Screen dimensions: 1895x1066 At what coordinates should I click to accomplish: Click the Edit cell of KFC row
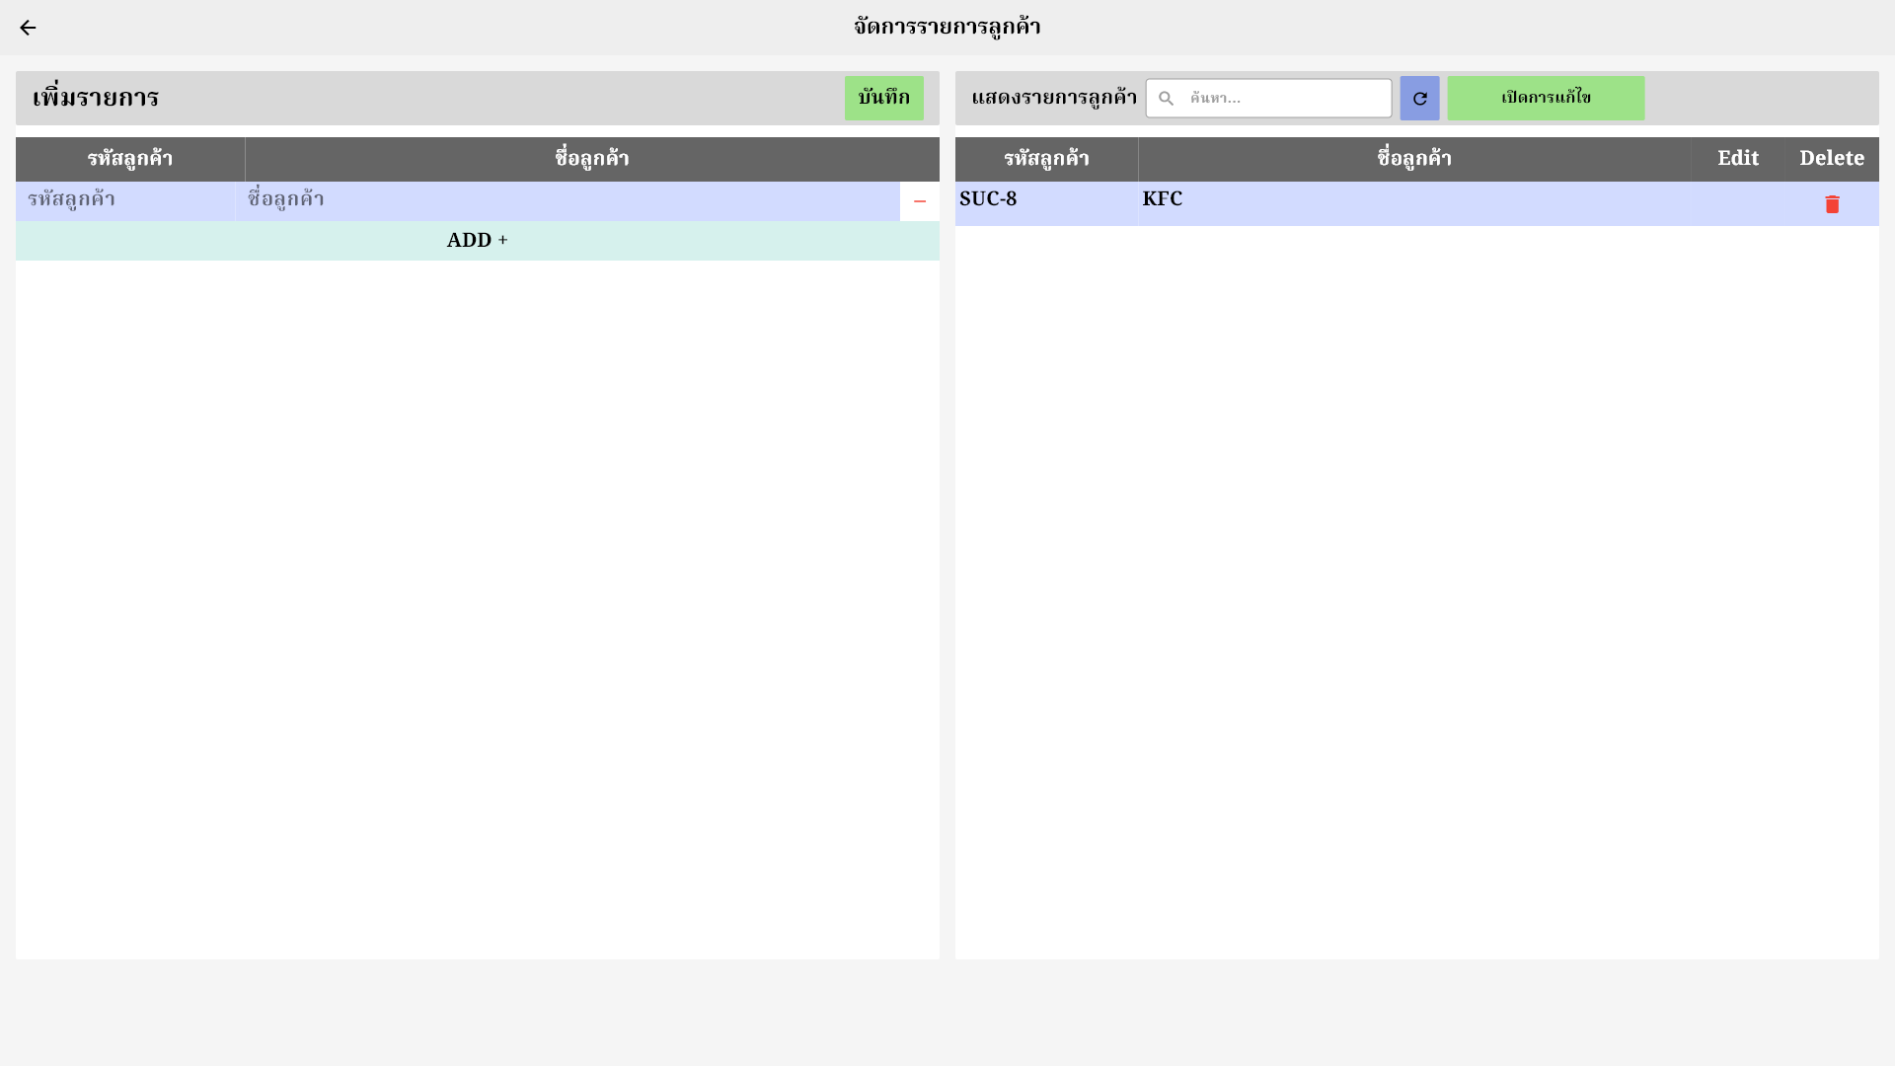(x=1737, y=203)
